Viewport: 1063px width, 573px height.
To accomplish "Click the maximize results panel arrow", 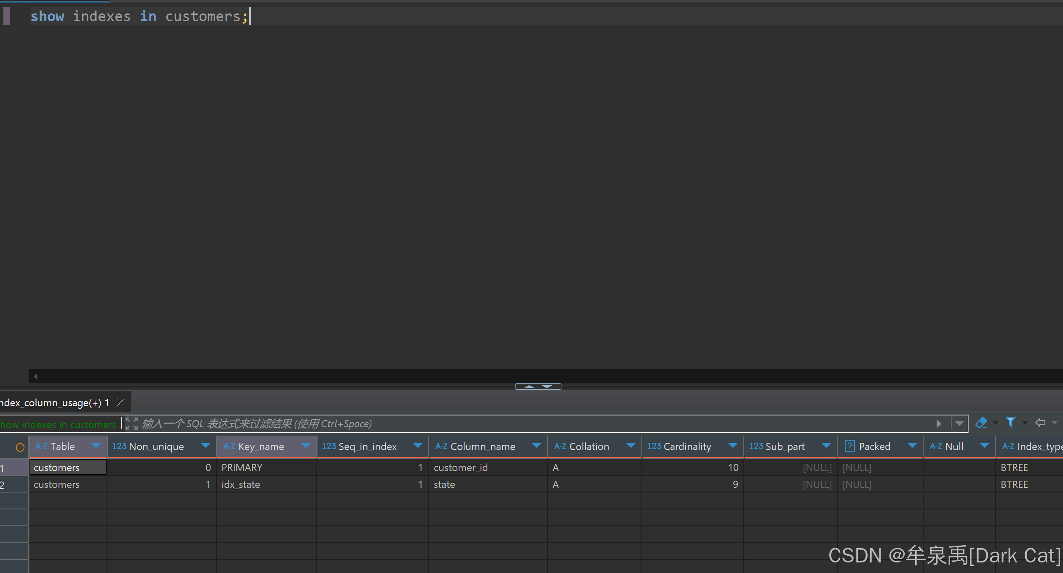I will 529,386.
